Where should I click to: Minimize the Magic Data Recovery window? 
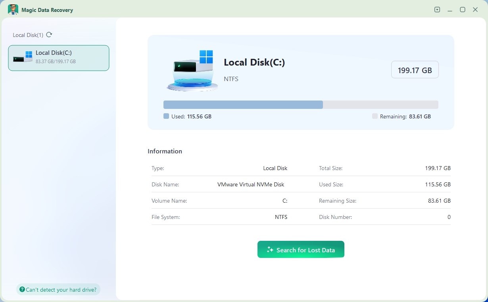[450, 10]
